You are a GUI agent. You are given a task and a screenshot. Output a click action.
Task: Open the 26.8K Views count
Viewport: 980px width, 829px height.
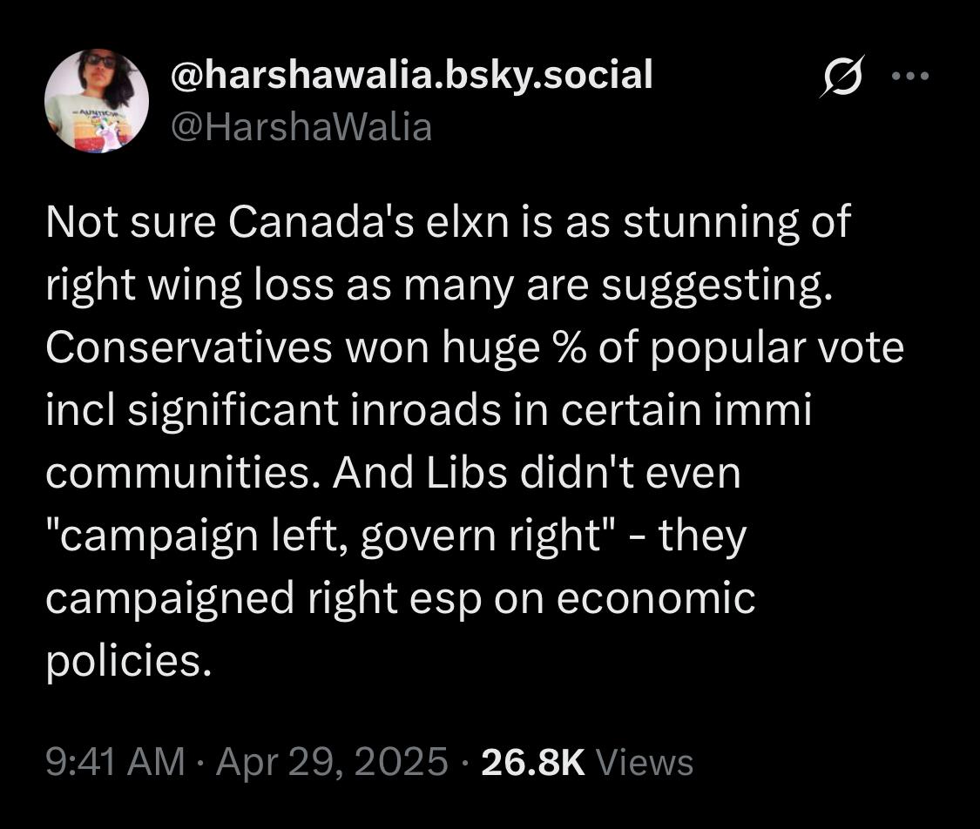coord(587,762)
